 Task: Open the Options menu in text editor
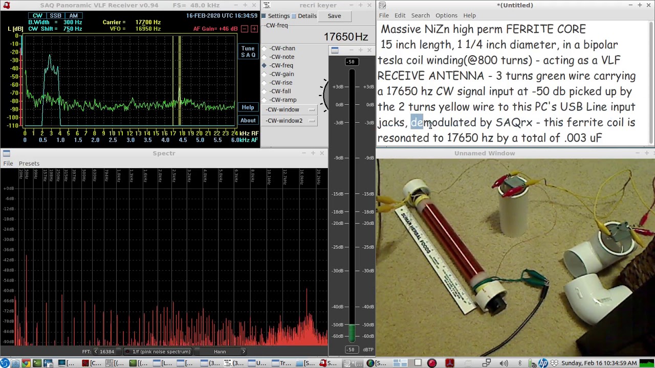[446, 15]
